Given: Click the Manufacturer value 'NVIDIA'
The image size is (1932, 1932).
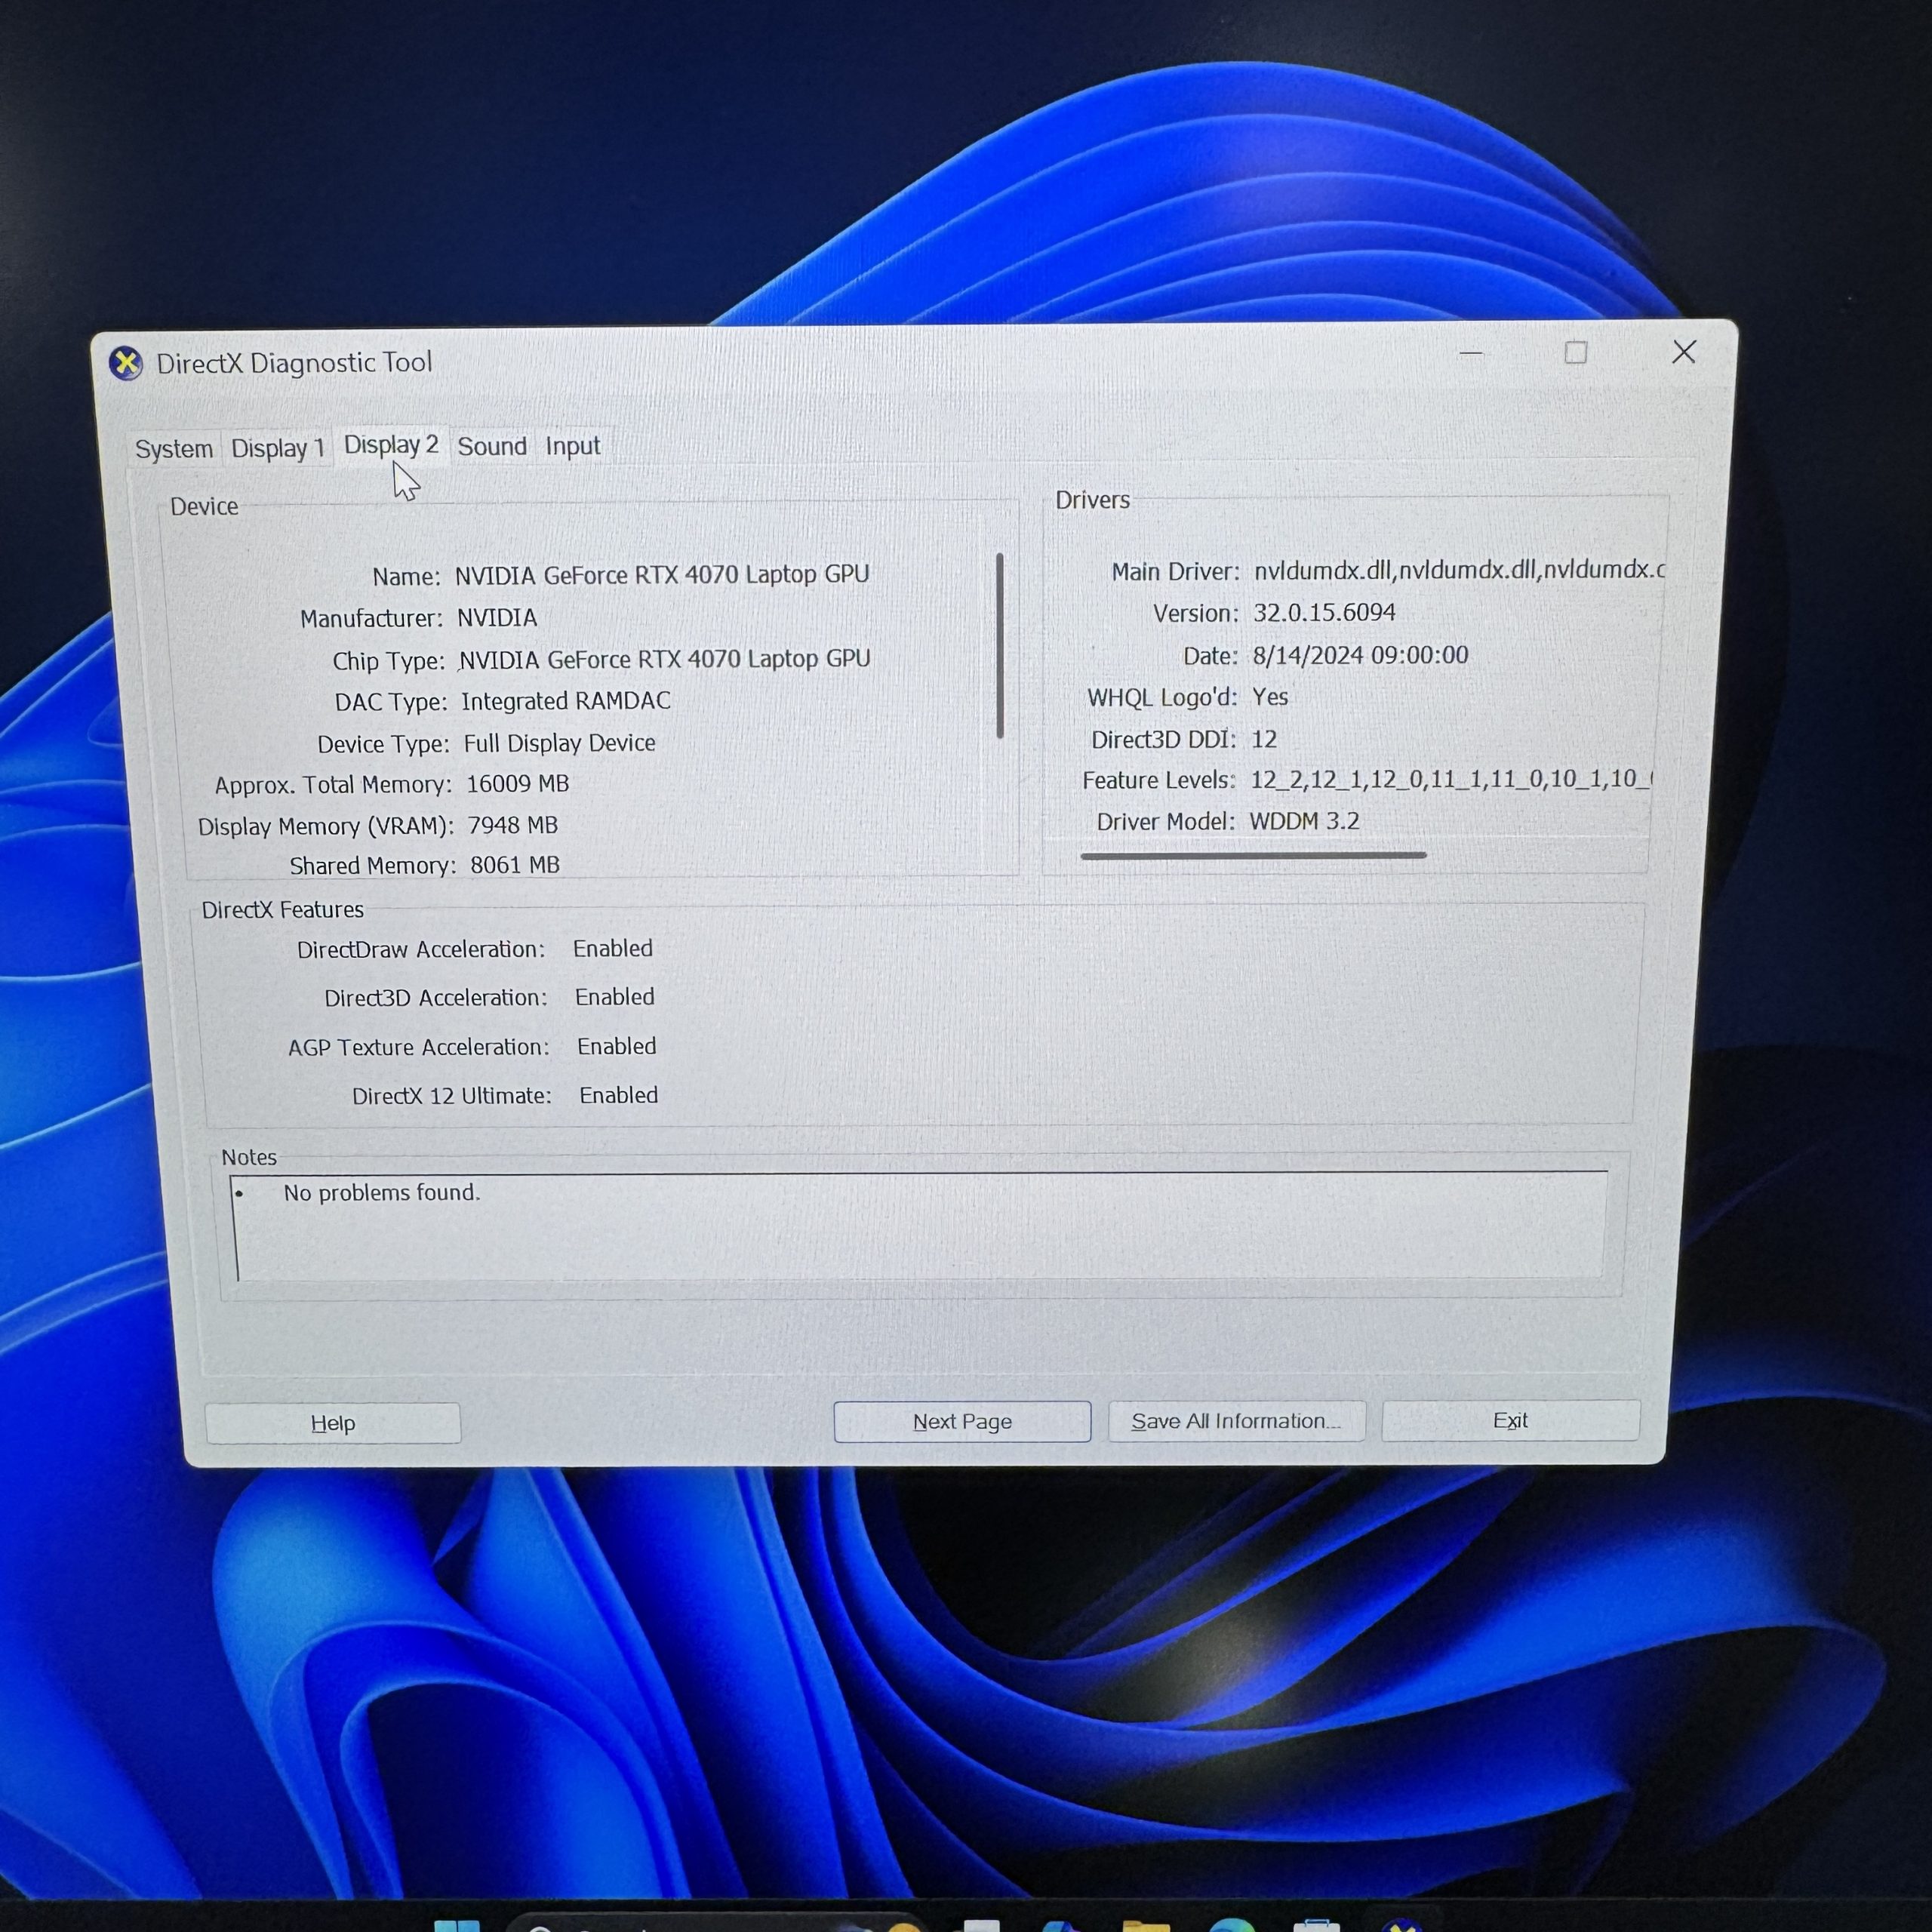Looking at the screenshot, I should click(497, 618).
